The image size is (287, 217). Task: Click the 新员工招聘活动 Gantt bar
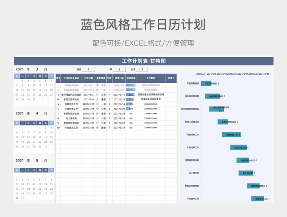point(223,122)
